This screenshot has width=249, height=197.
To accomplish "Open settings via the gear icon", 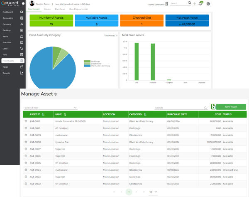I will (208, 4).
